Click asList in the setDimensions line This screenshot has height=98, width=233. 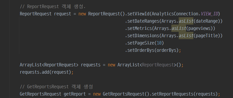pyautogui.click(x=186, y=36)
